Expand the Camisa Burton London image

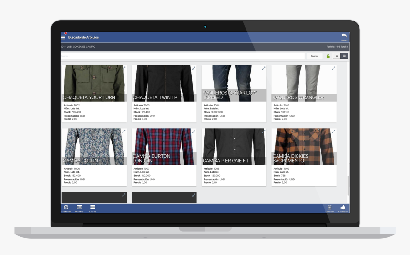point(194,131)
